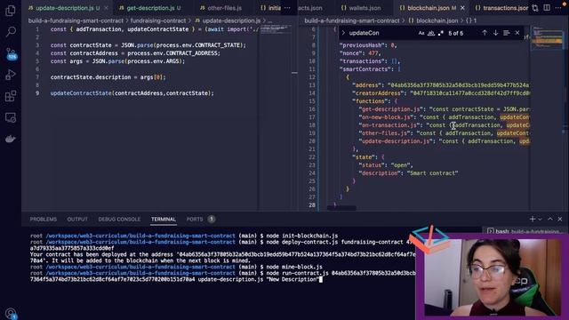Click the node mine-block.js command in terminal
The height and width of the screenshot is (320, 569).
coord(294,267)
